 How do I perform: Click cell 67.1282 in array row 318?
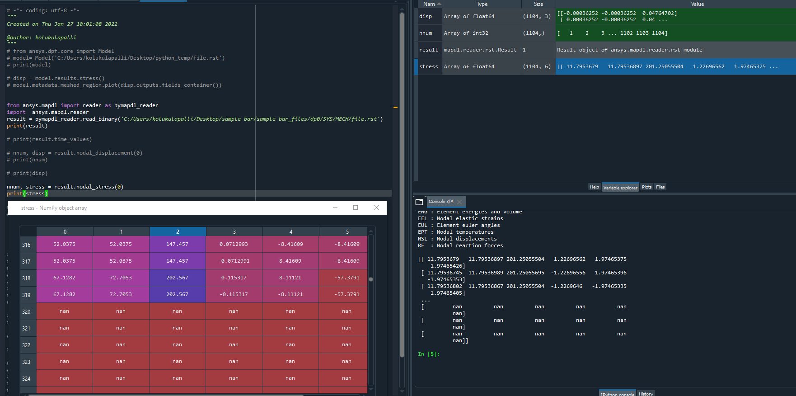click(65, 278)
